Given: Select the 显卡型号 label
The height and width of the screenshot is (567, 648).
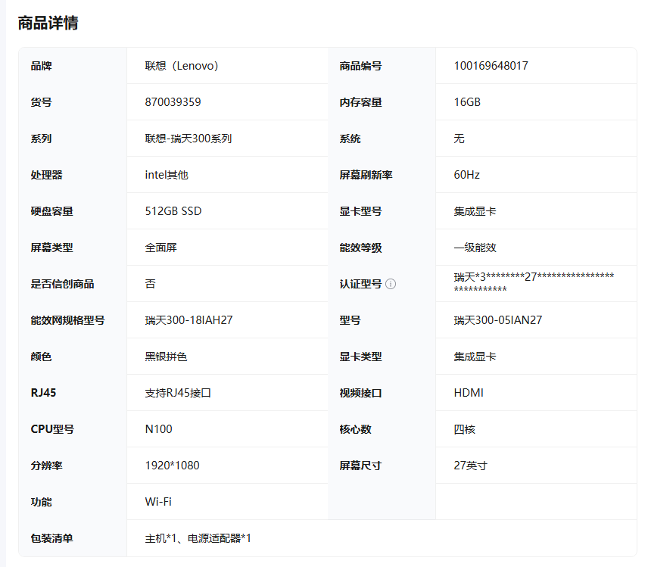Looking at the screenshot, I should click(360, 212).
